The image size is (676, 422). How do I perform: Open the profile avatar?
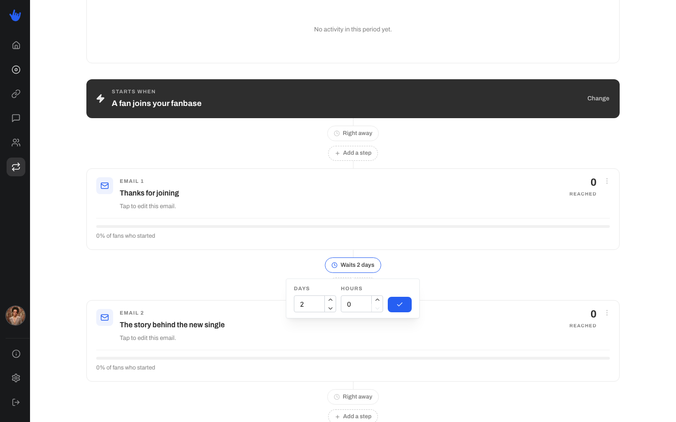coord(15,316)
